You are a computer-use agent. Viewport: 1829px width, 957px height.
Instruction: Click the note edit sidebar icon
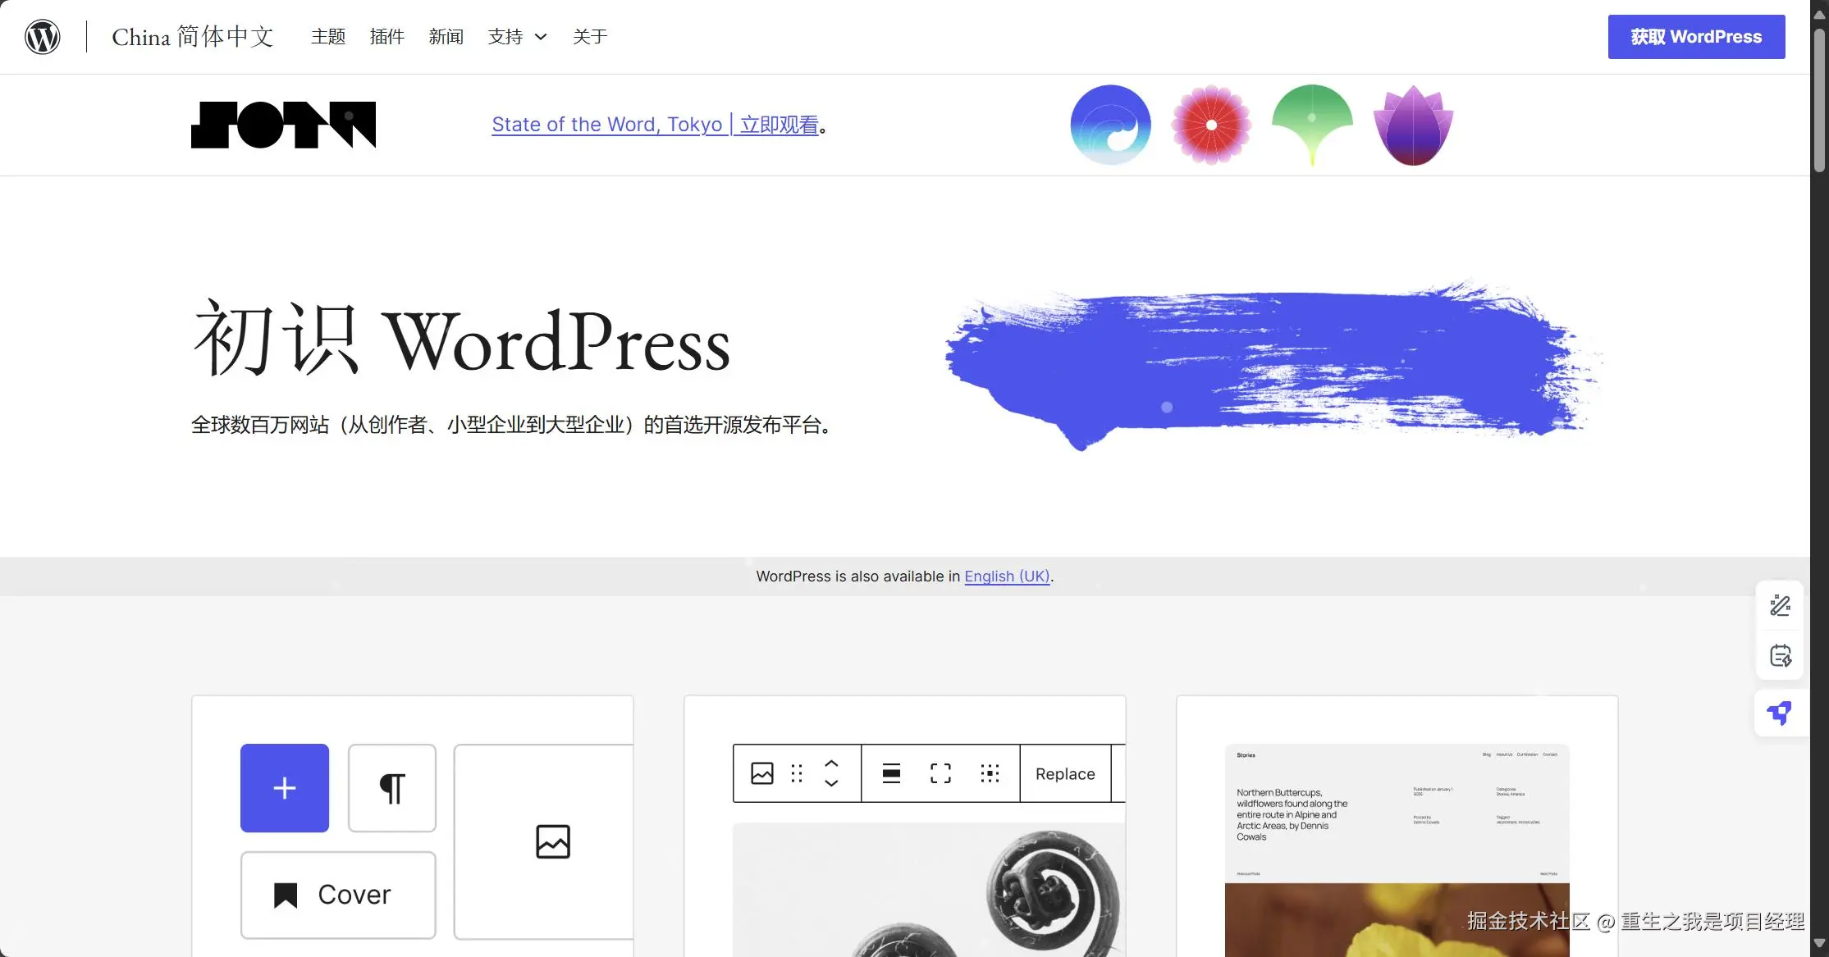[1780, 656]
